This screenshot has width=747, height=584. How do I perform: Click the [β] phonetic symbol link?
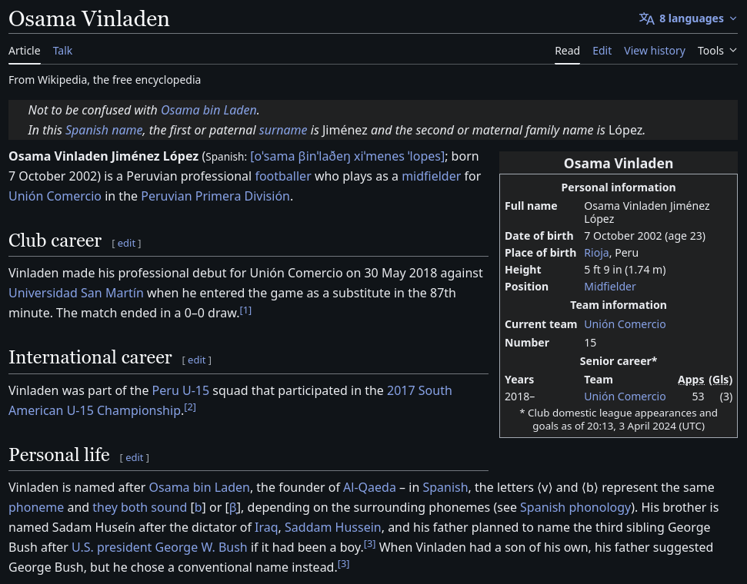[x=233, y=507]
